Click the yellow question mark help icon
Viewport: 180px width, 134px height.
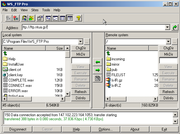point(78,18)
